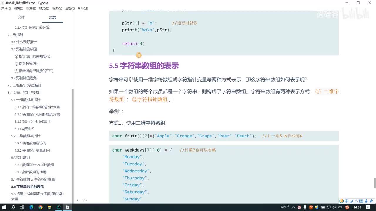
Task: Open the 格式(O) menu
Action: 44,8
